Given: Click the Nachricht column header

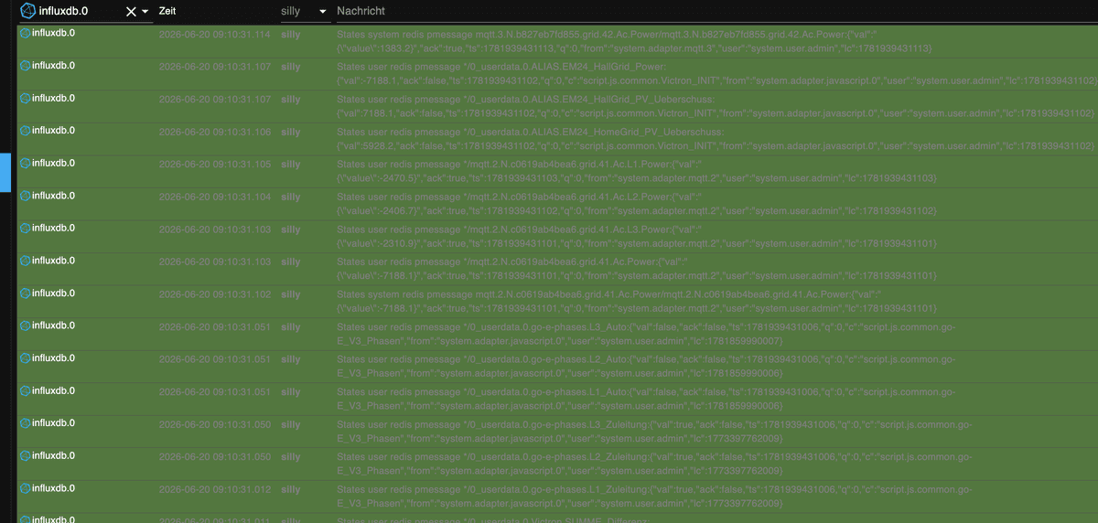Looking at the screenshot, I should click(361, 11).
